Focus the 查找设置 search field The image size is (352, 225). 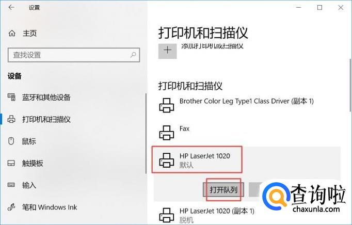tap(74, 55)
